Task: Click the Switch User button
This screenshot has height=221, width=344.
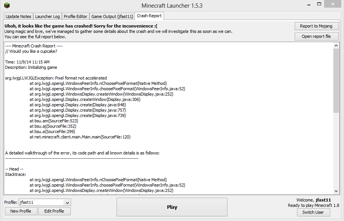Action: coord(313,212)
